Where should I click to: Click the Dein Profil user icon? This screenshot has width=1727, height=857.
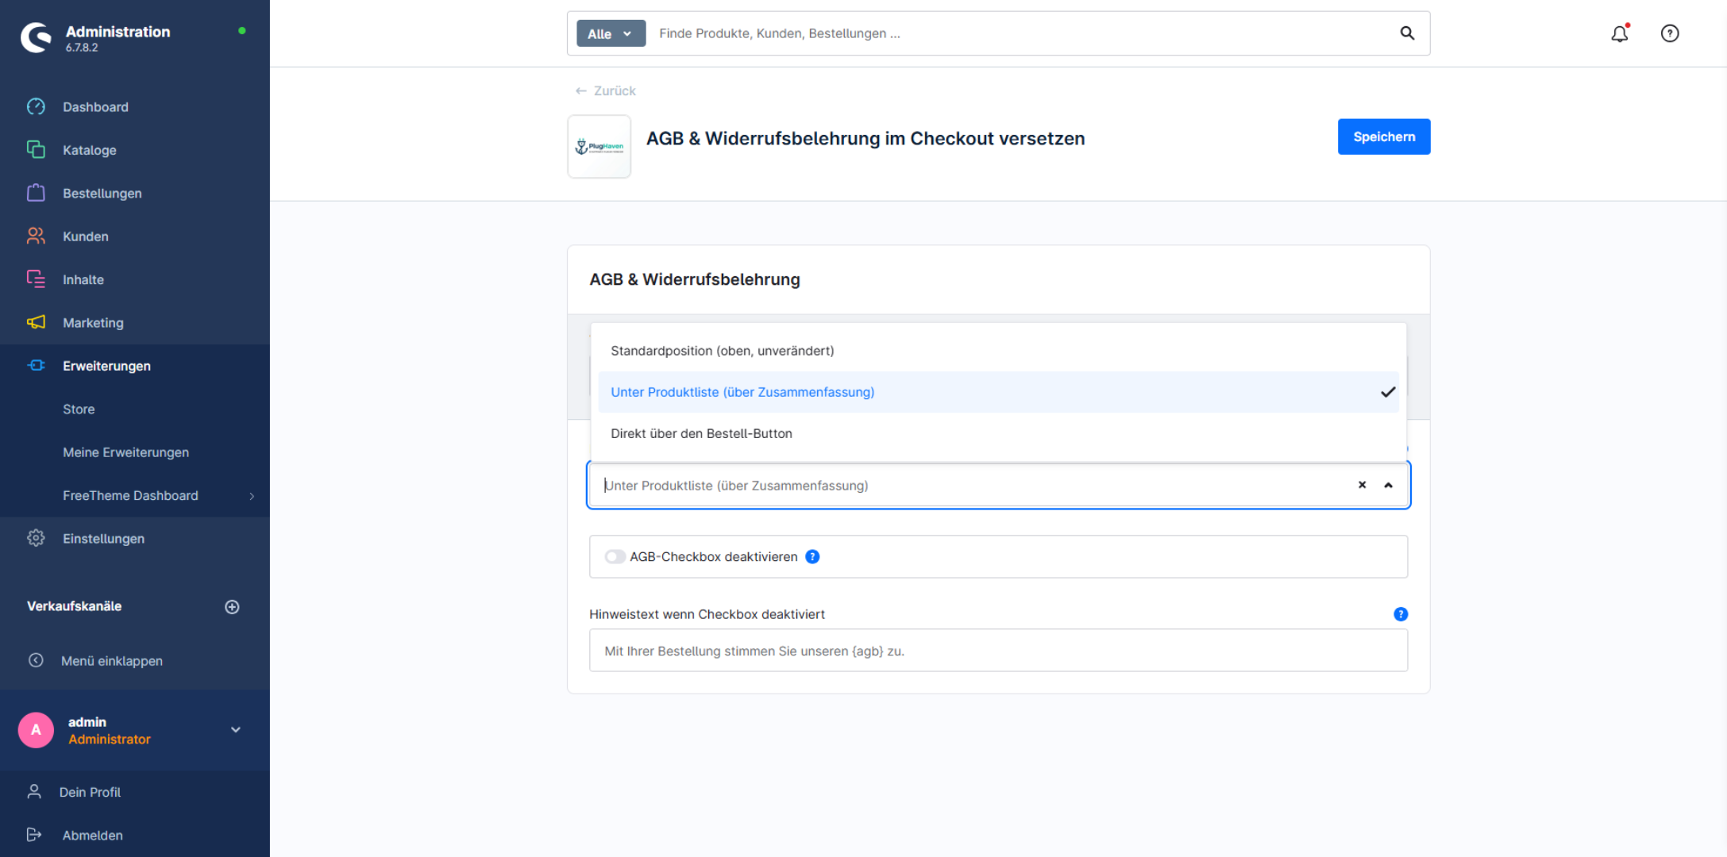click(x=34, y=791)
